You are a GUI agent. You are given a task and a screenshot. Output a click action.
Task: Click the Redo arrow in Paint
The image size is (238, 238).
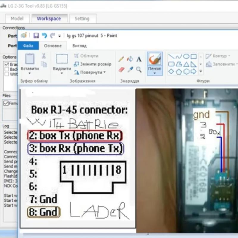(53, 35)
